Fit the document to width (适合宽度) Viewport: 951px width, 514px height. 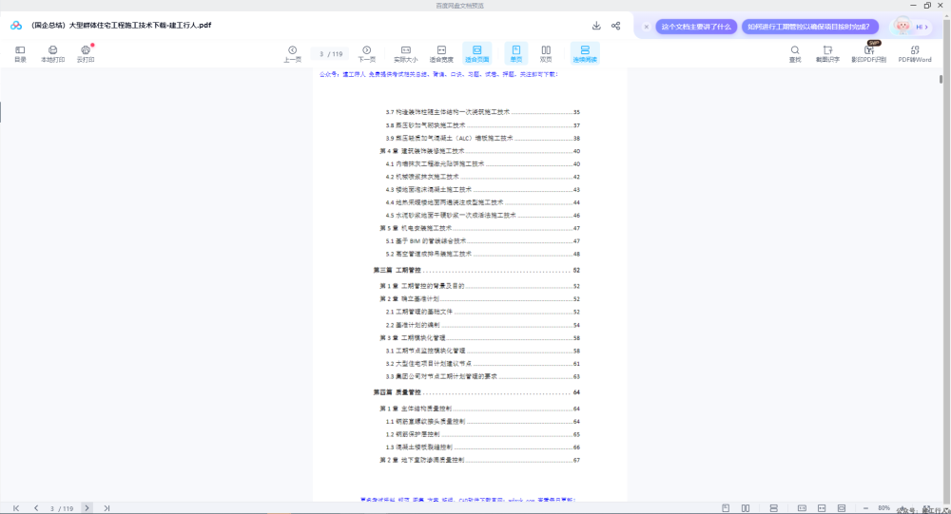point(441,54)
